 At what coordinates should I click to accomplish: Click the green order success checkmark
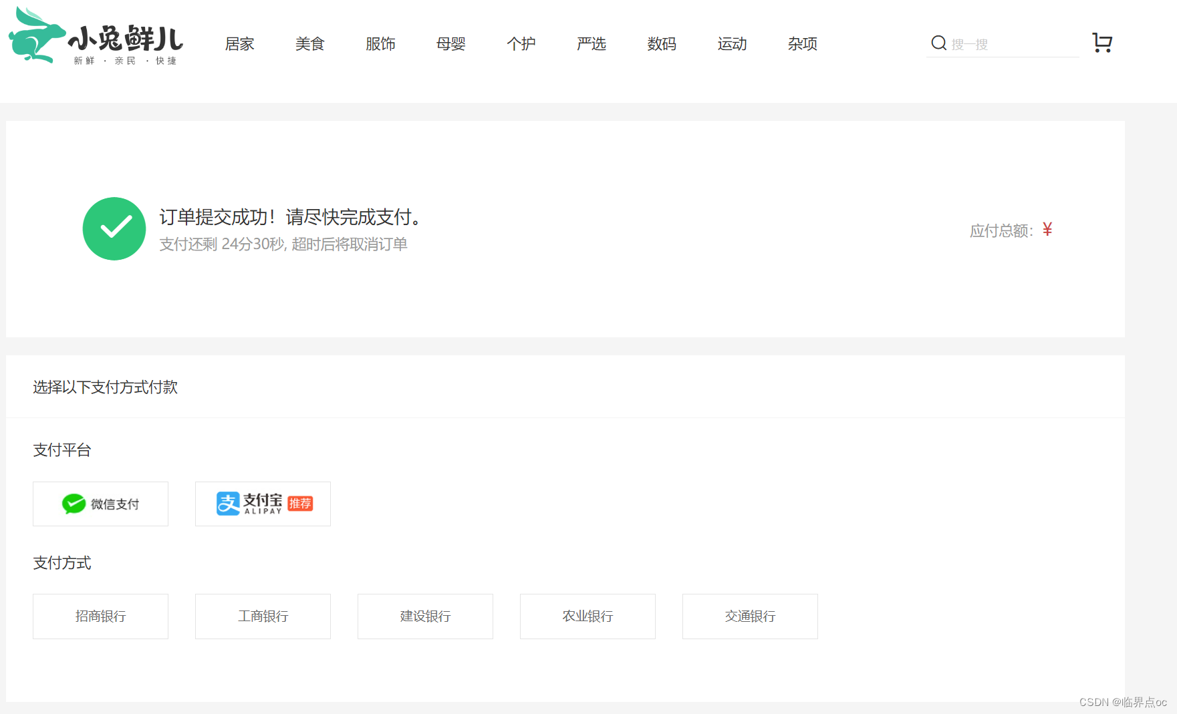(x=114, y=228)
